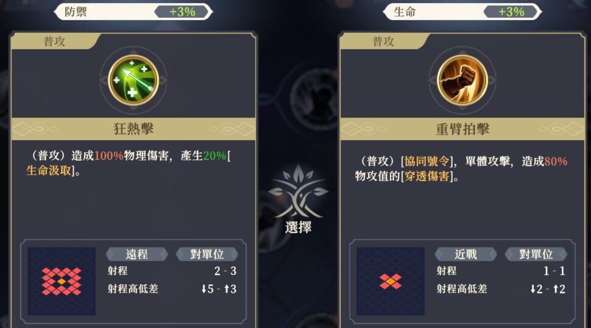Screen dimensions: 591x328
Task: View the 狂熱擊 range grid pattern
Action: click(62, 281)
